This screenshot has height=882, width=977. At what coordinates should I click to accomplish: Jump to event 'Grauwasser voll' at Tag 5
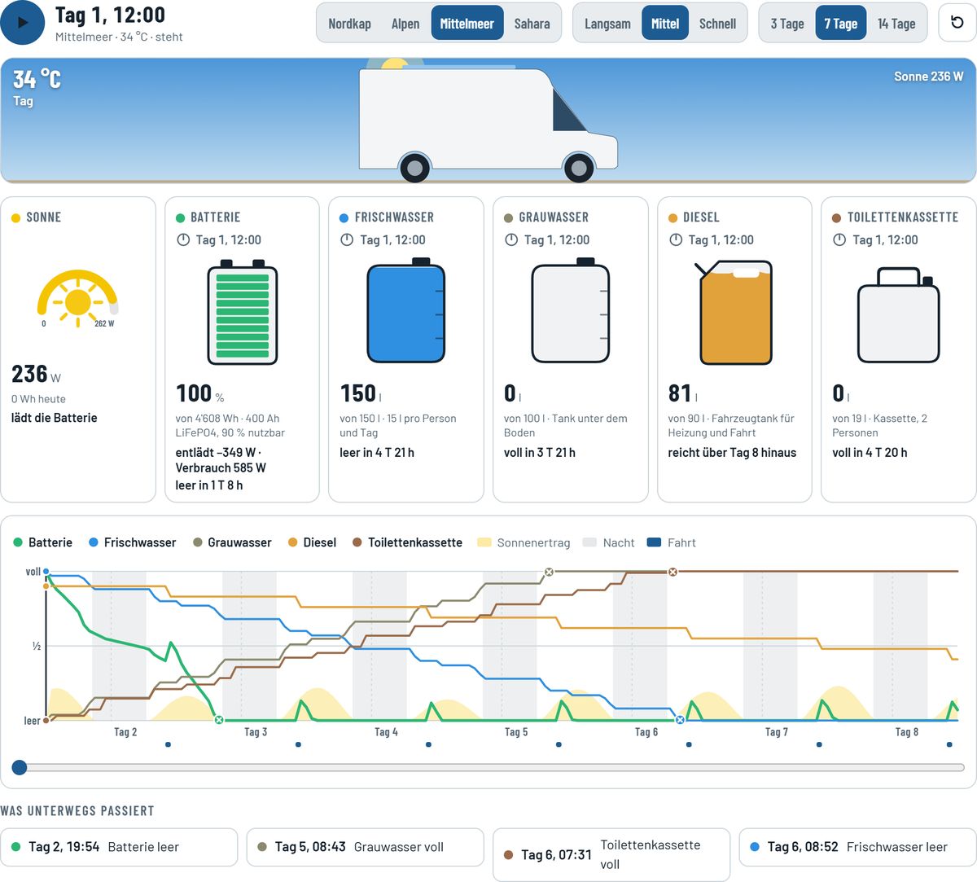365,847
